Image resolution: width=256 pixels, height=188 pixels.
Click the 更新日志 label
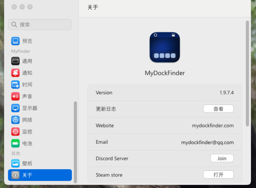click(106, 109)
